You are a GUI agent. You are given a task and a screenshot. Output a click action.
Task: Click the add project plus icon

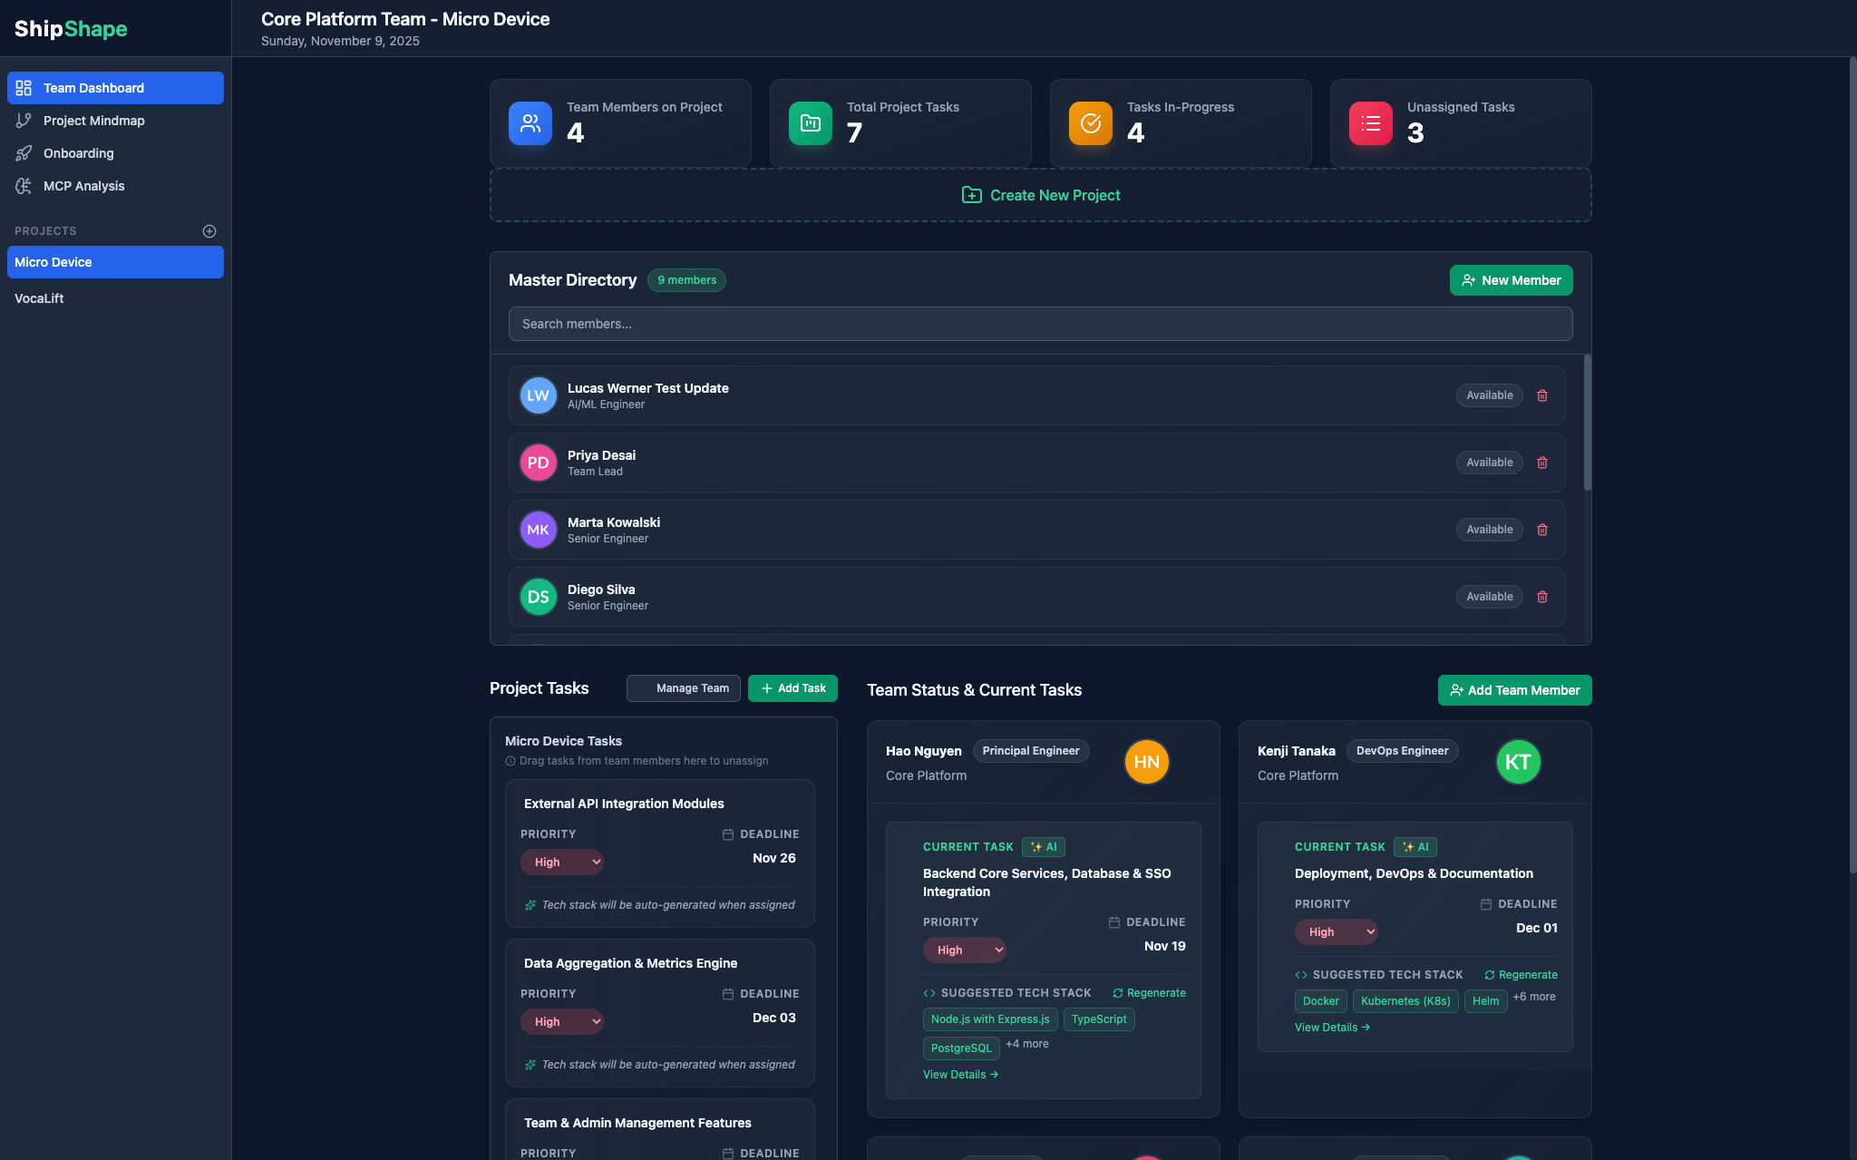209,231
